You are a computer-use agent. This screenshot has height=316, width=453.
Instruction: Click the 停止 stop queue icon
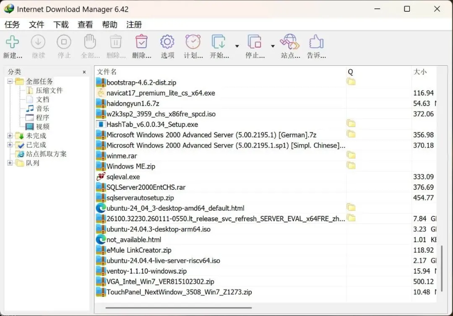point(255,42)
